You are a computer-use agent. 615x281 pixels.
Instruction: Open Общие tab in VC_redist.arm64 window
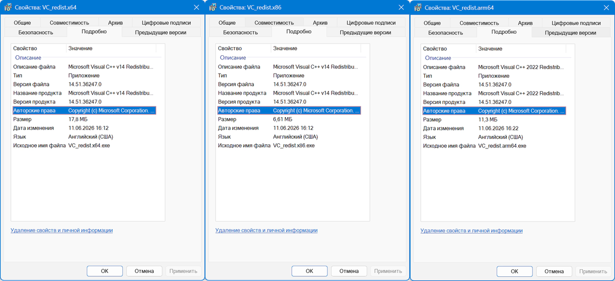pos(432,23)
